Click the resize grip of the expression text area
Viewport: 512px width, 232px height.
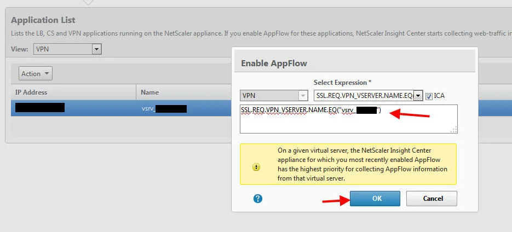pyautogui.click(x=454, y=130)
